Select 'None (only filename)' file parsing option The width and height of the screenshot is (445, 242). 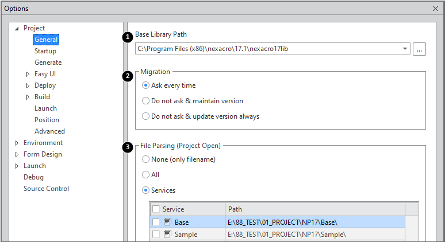click(x=145, y=159)
